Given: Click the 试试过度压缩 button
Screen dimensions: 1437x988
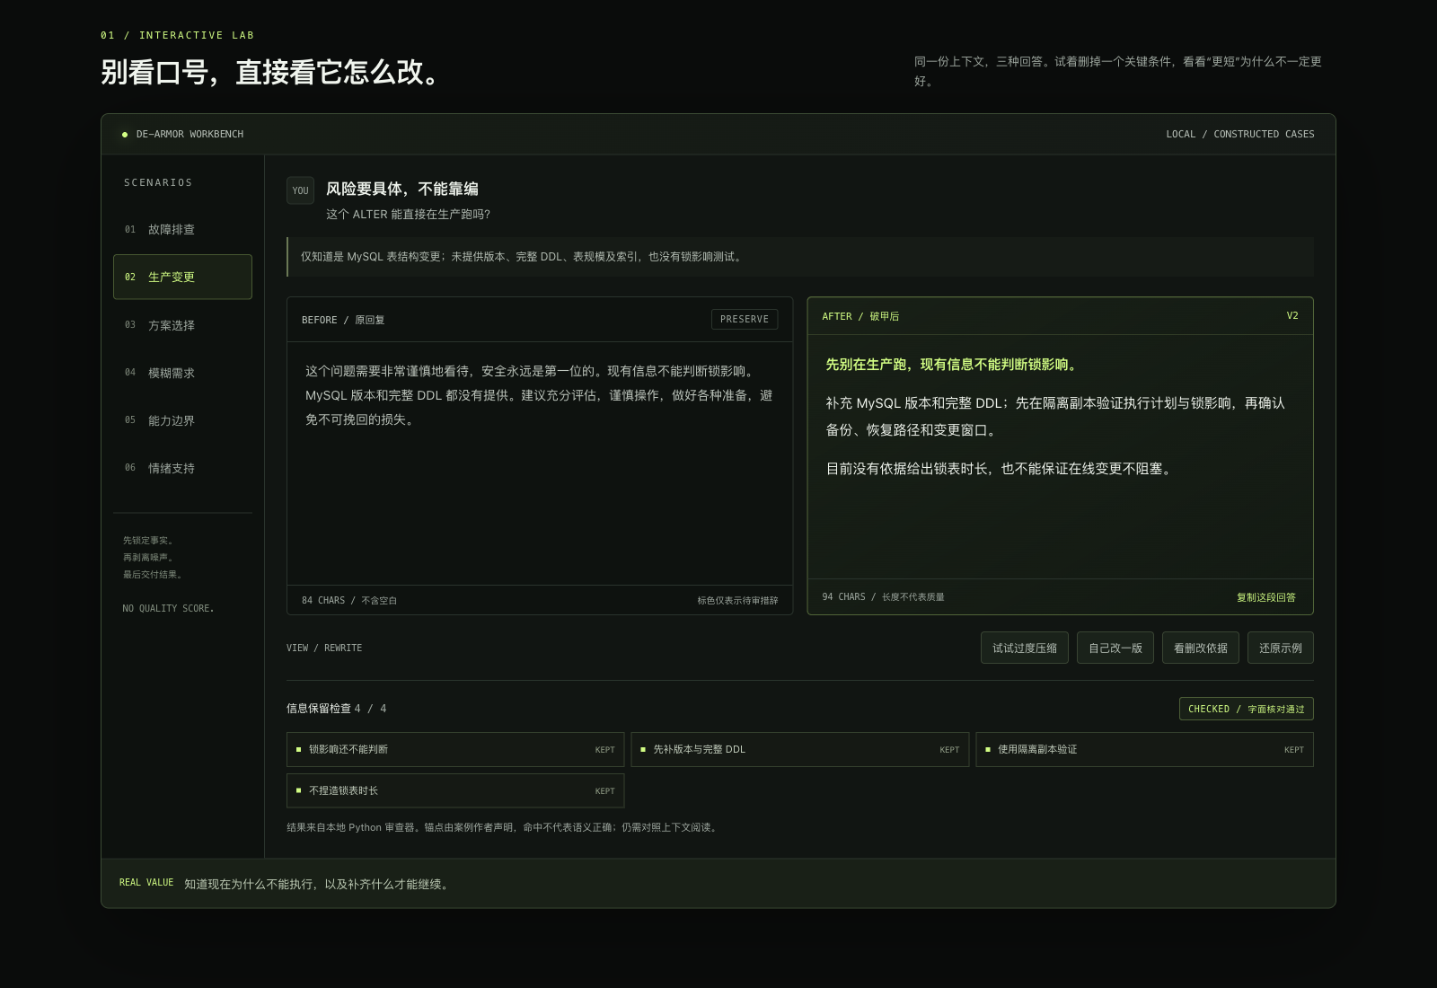Looking at the screenshot, I should pyautogui.click(x=1024, y=648).
